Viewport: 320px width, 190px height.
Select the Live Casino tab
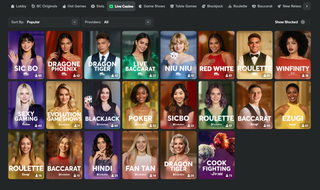121,6
